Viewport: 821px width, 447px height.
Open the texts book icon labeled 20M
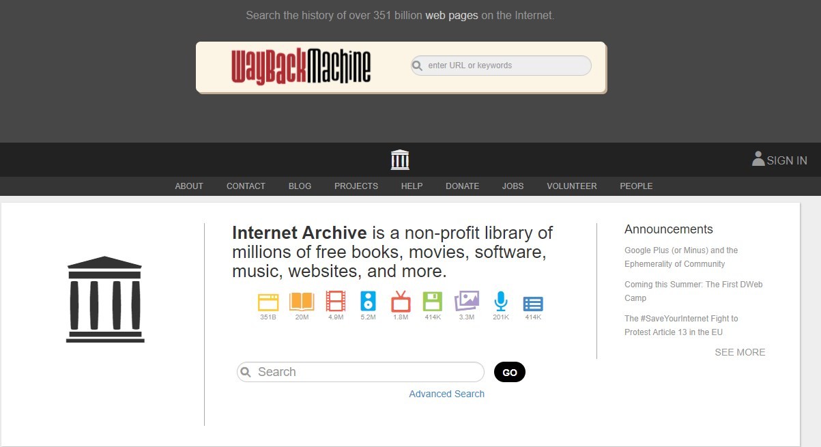point(302,302)
